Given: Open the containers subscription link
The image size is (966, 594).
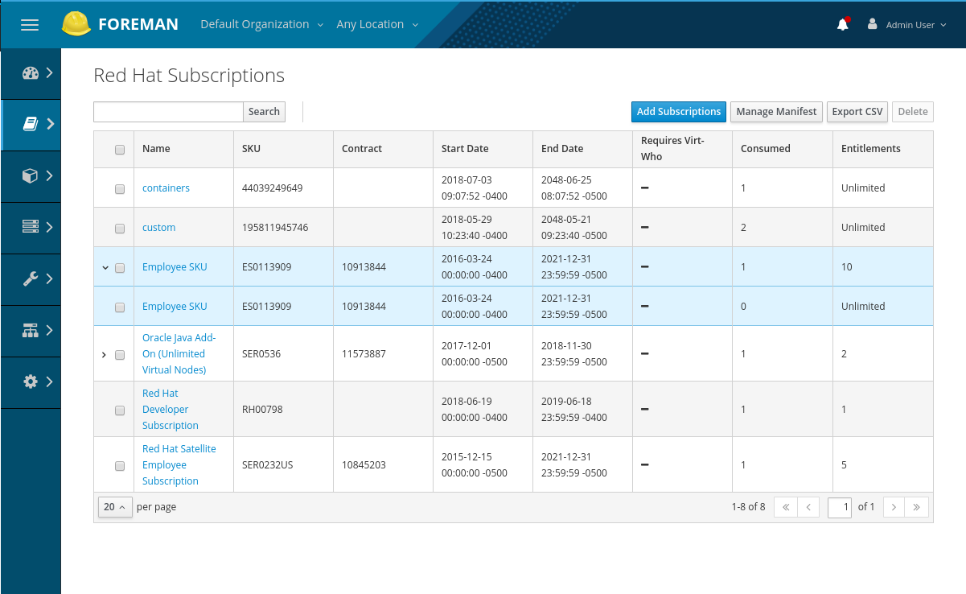Looking at the screenshot, I should [166, 188].
